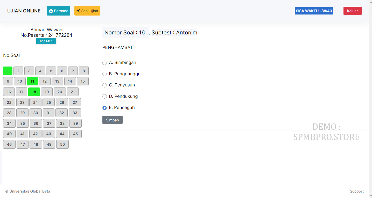The height and width of the screenshot is (198, 372).
Task: Jump to question number 21
Action: click(x=73, y=92)
